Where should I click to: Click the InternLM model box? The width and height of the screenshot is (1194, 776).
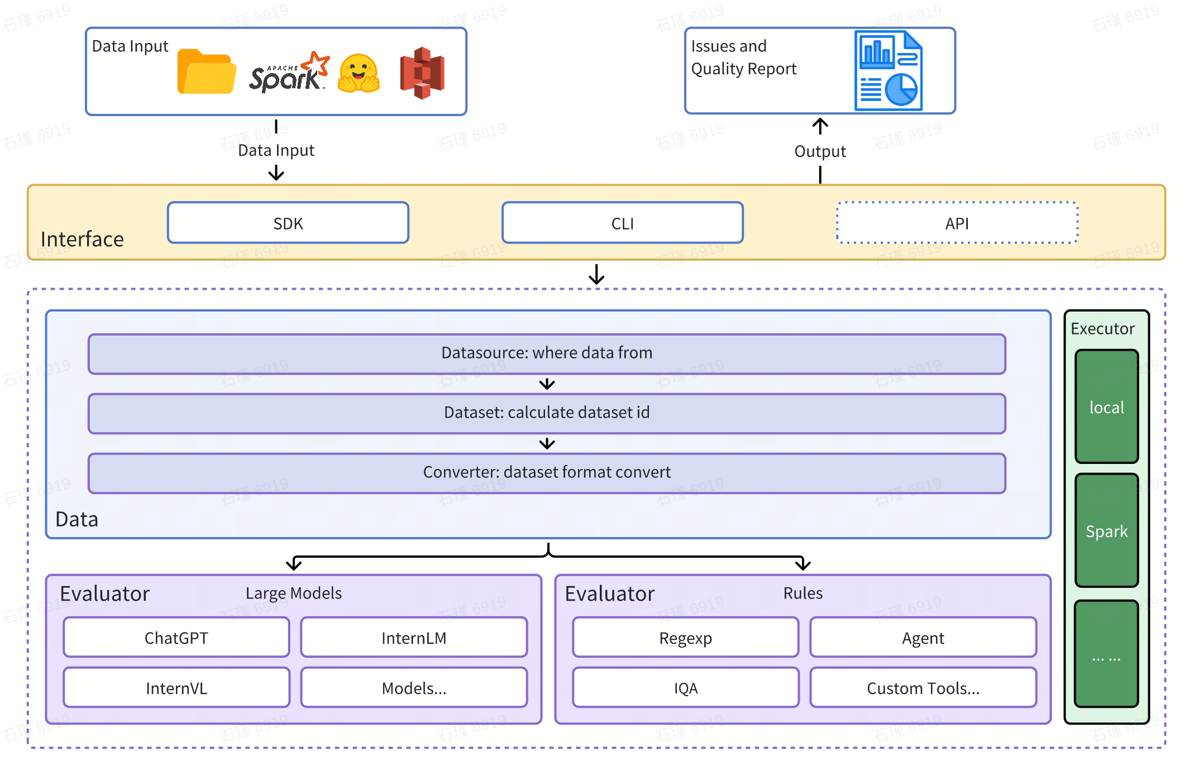(x=414, y=638)
